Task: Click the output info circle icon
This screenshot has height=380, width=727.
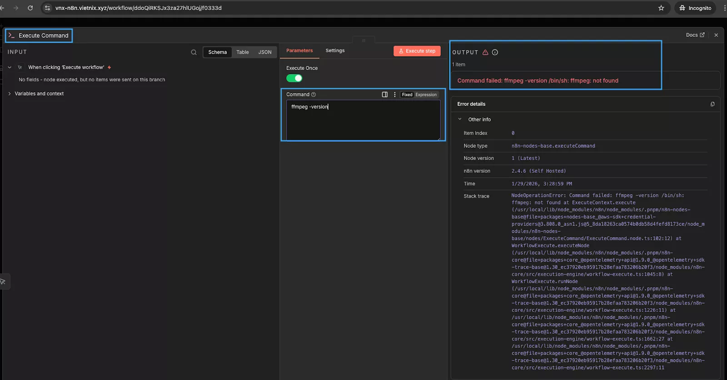Action: point(495,52)
